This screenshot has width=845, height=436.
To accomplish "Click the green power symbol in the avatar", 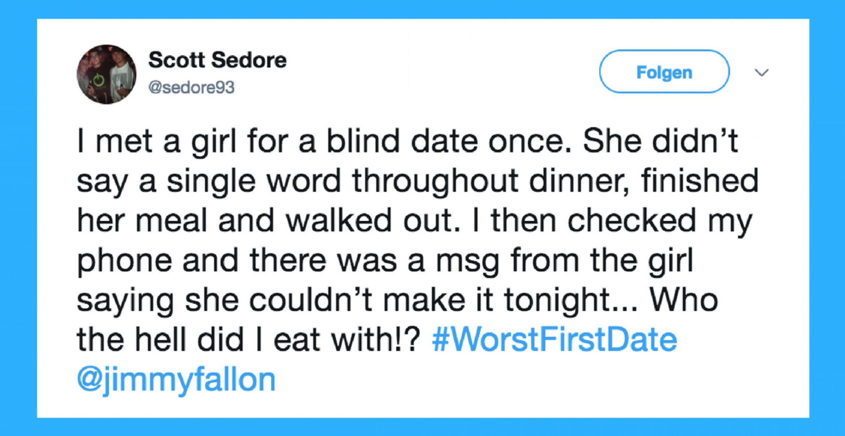I will coord(99,80).
